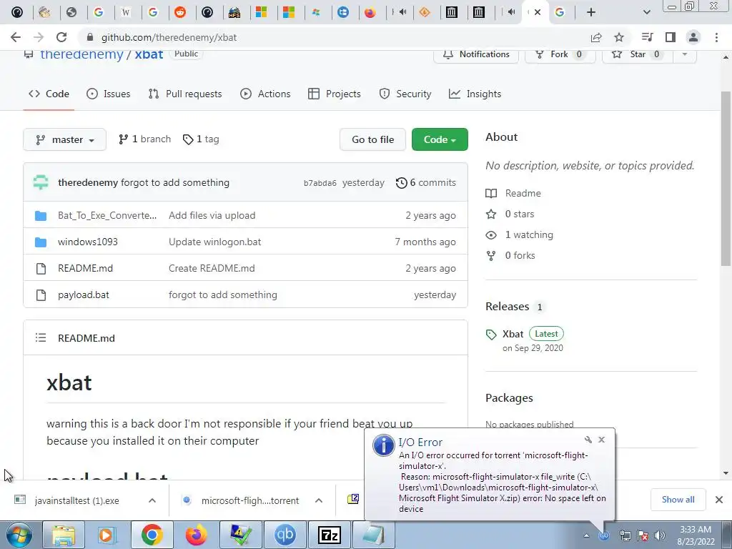View the 6 commits history
The height and width of the screenshot is (549, 732).
(426, 182)
